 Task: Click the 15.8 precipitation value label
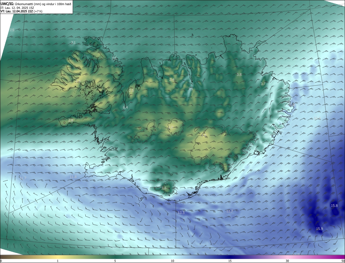coord(334,205)
